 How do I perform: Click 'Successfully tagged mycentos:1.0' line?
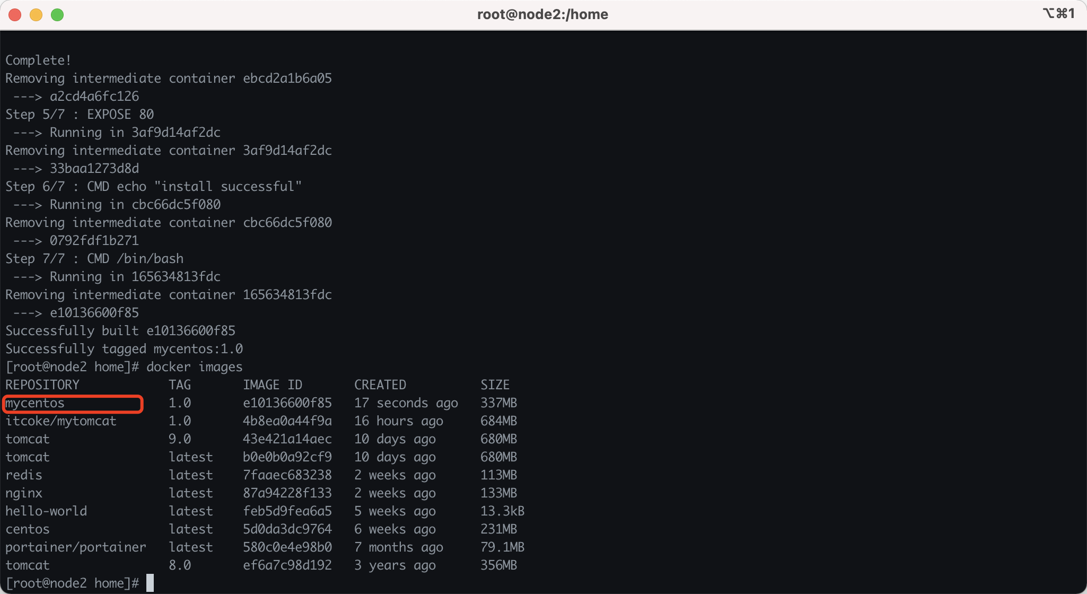pyautogui.click(x=124, y=349)
